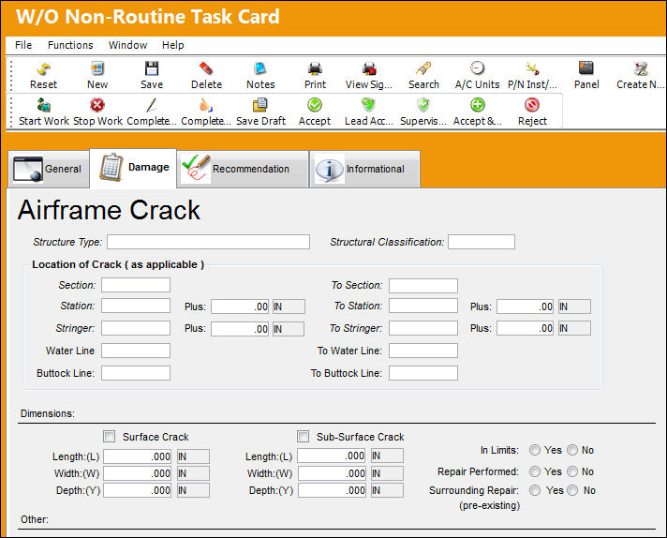Click the To Water Line field
The height and width of the screenshot is (538, 667).
[x=423, y=351]
